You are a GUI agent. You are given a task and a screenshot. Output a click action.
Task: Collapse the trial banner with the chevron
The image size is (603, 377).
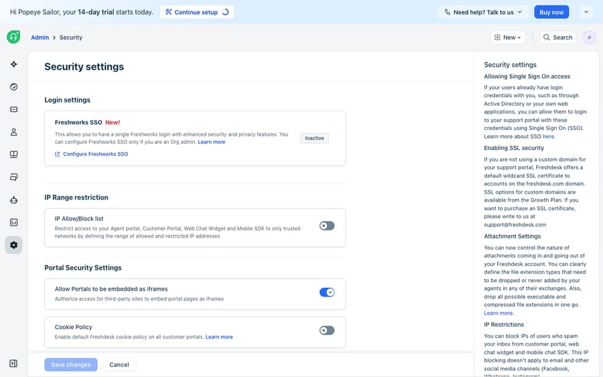coord(586,12)
